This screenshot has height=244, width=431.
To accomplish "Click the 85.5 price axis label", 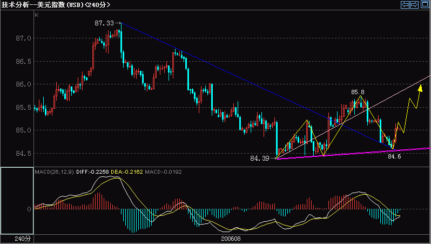I will 23,108.
